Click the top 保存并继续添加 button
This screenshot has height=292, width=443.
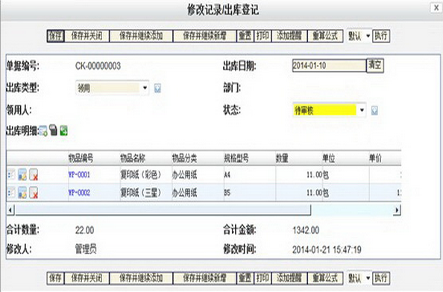click(141, 36)
